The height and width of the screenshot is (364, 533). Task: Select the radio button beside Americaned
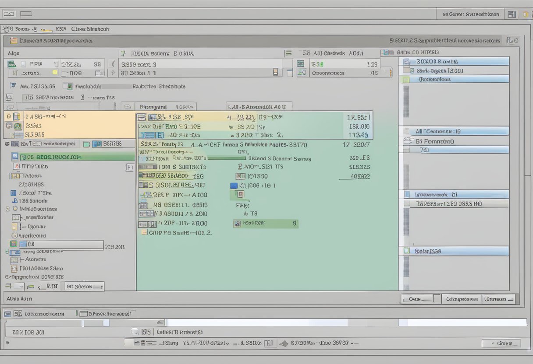tap(14, 235)
